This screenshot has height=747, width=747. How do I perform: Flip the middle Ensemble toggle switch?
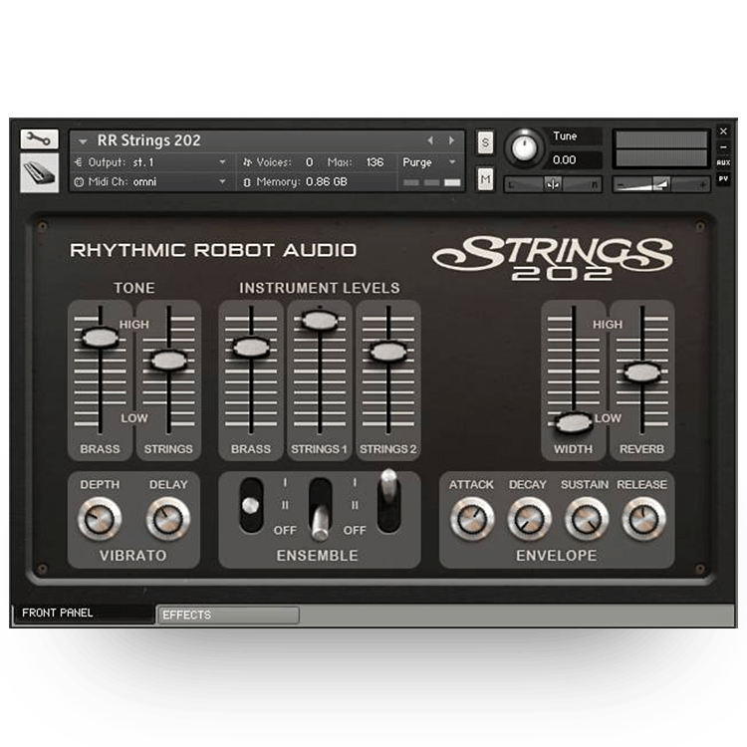(x=320, y=508)
